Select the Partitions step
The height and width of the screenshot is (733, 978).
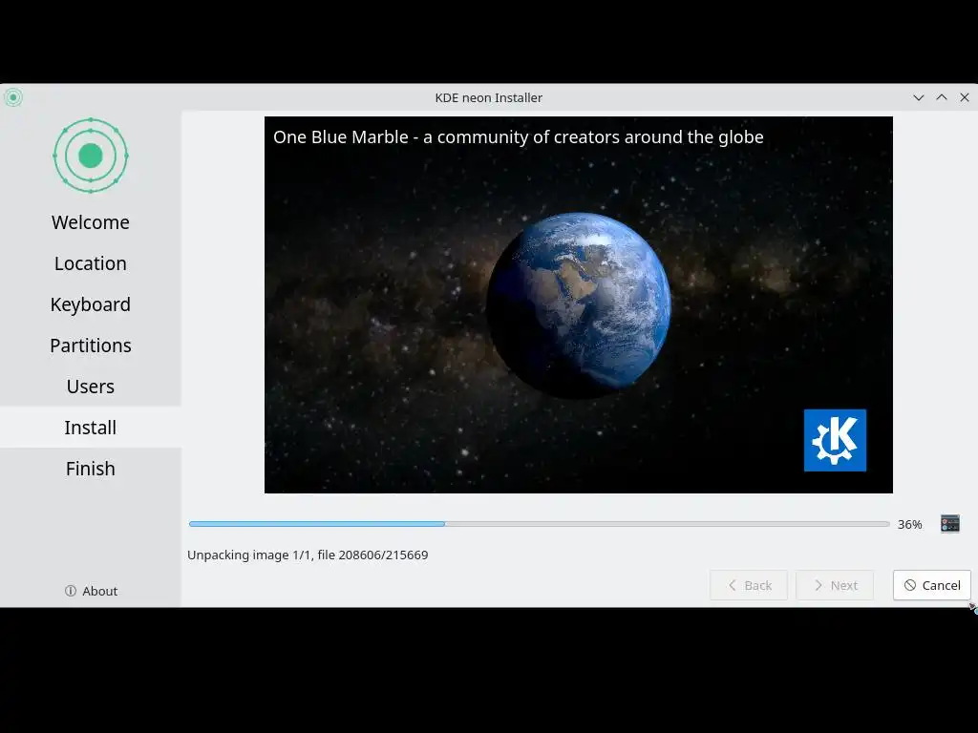[91, 346]
